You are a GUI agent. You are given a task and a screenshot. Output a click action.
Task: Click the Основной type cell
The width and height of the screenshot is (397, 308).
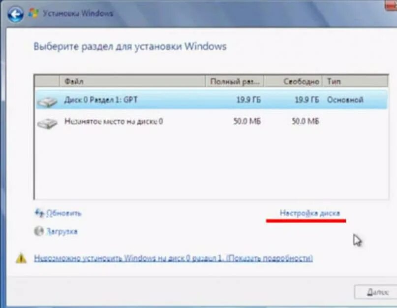click(x=345, y=100)
